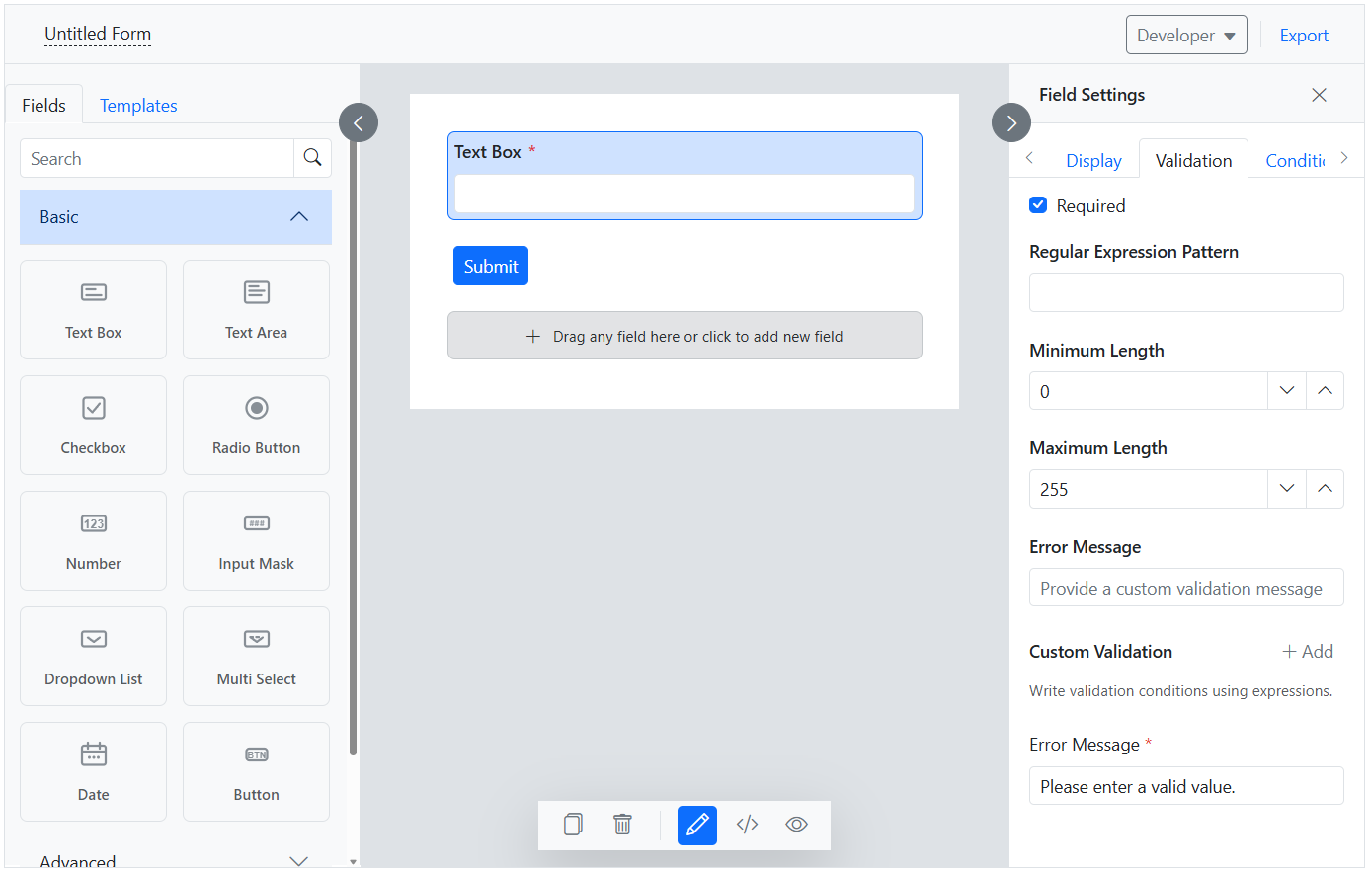
Task: Click the Export link
Action: point(1304,35)
